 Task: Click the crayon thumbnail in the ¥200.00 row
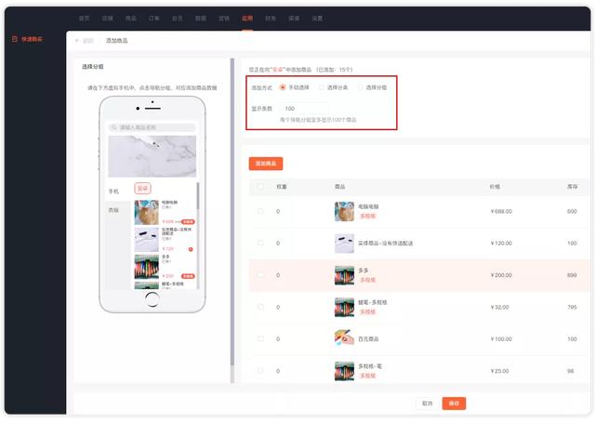(344, 275)
